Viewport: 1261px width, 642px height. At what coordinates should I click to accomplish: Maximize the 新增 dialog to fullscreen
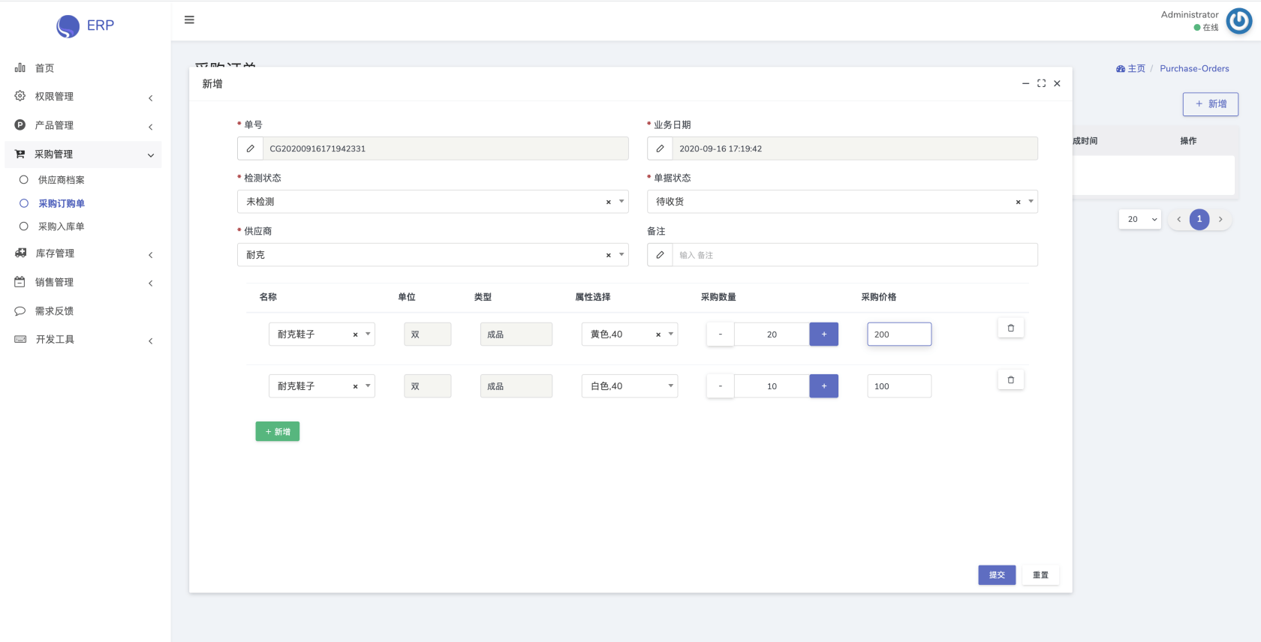[x=1041, y=83]
